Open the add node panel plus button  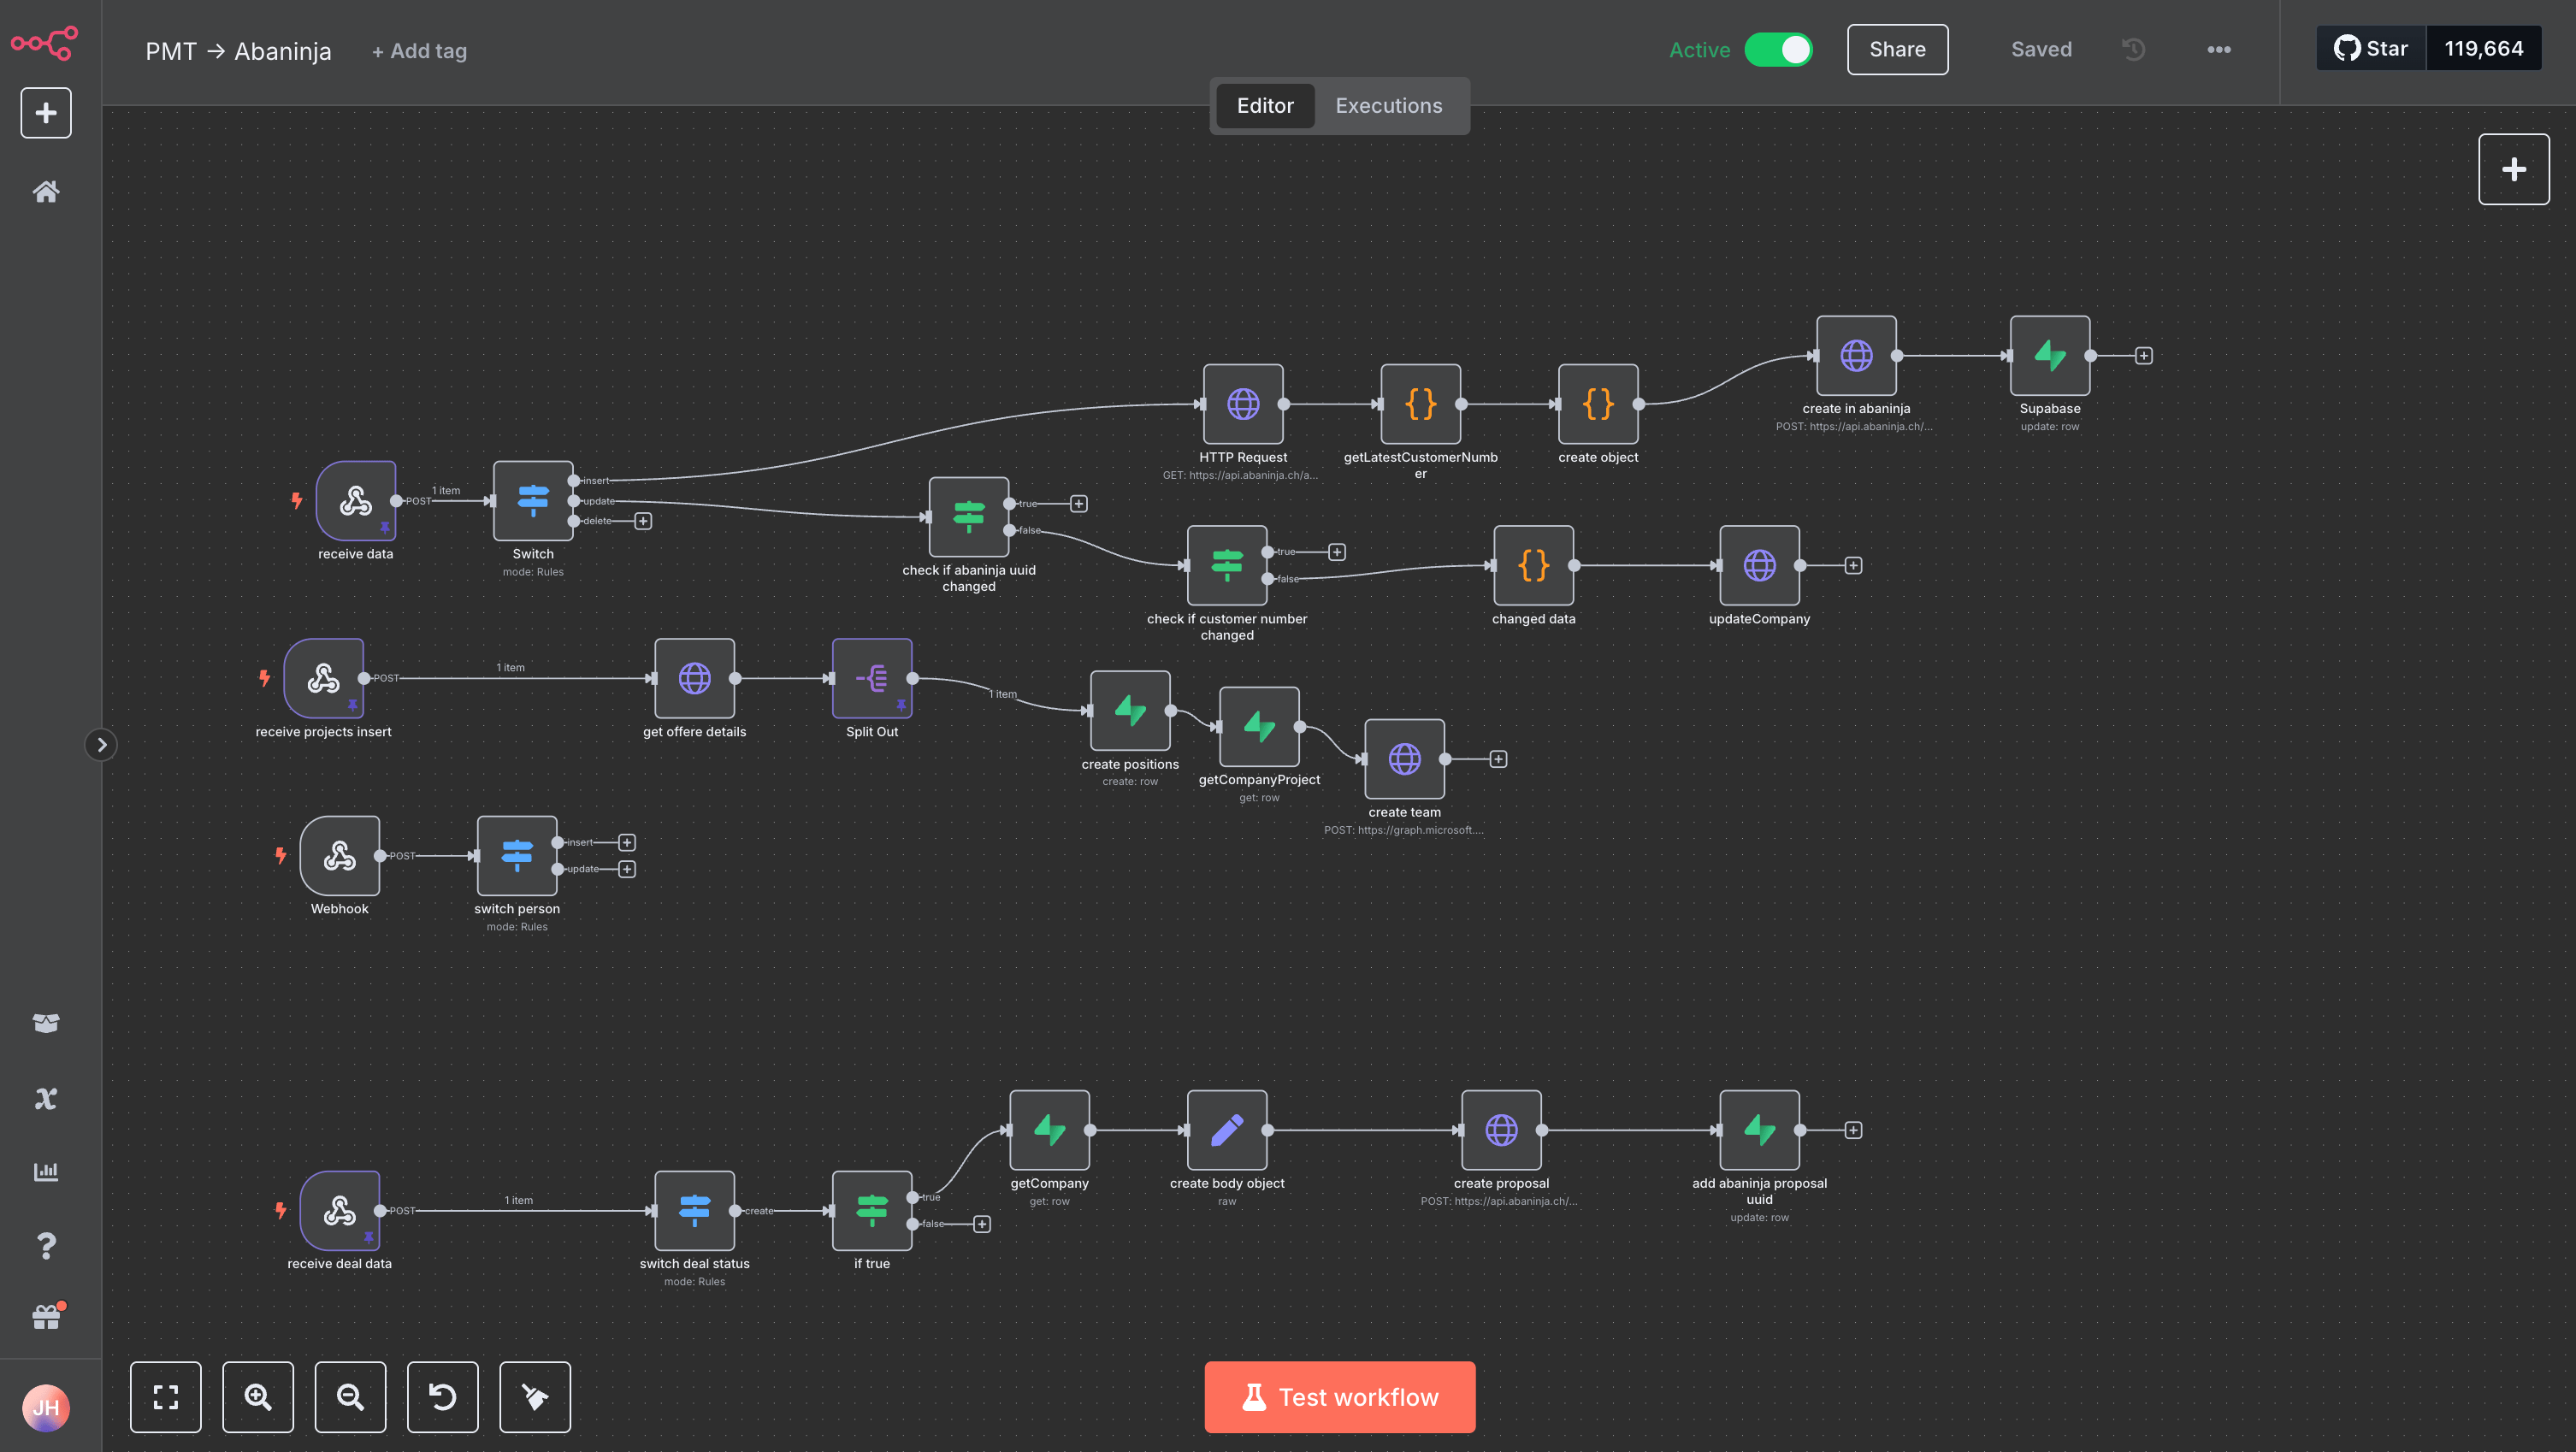(x=2512, y=169)
